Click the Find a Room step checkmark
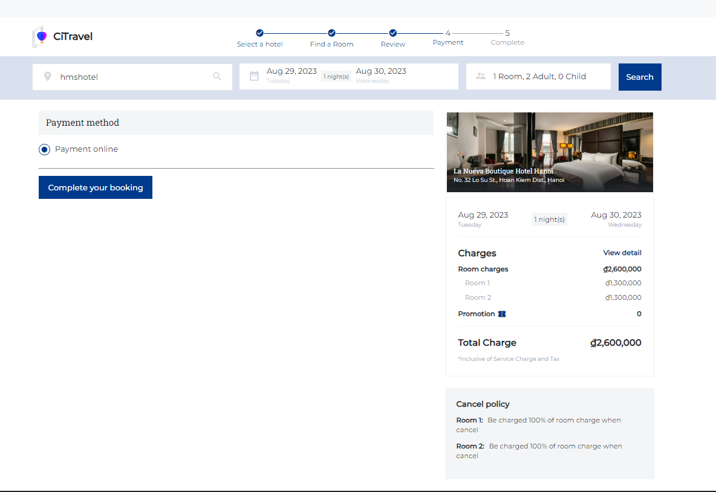 click(x=331, y=33)
